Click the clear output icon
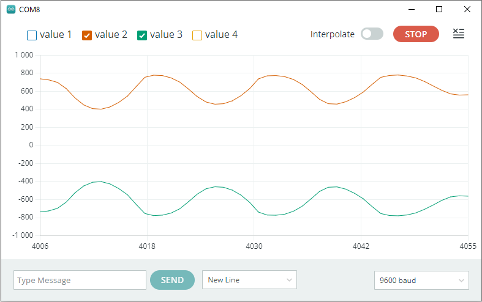482x302 pixels. pos(459,34)
